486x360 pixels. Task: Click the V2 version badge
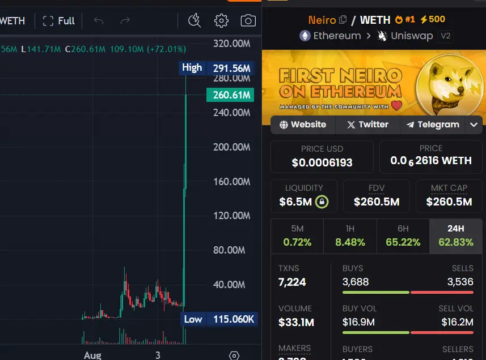click(445, 36)
